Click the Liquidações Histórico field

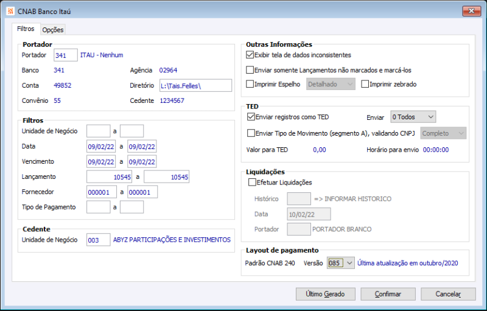point(299,199)
